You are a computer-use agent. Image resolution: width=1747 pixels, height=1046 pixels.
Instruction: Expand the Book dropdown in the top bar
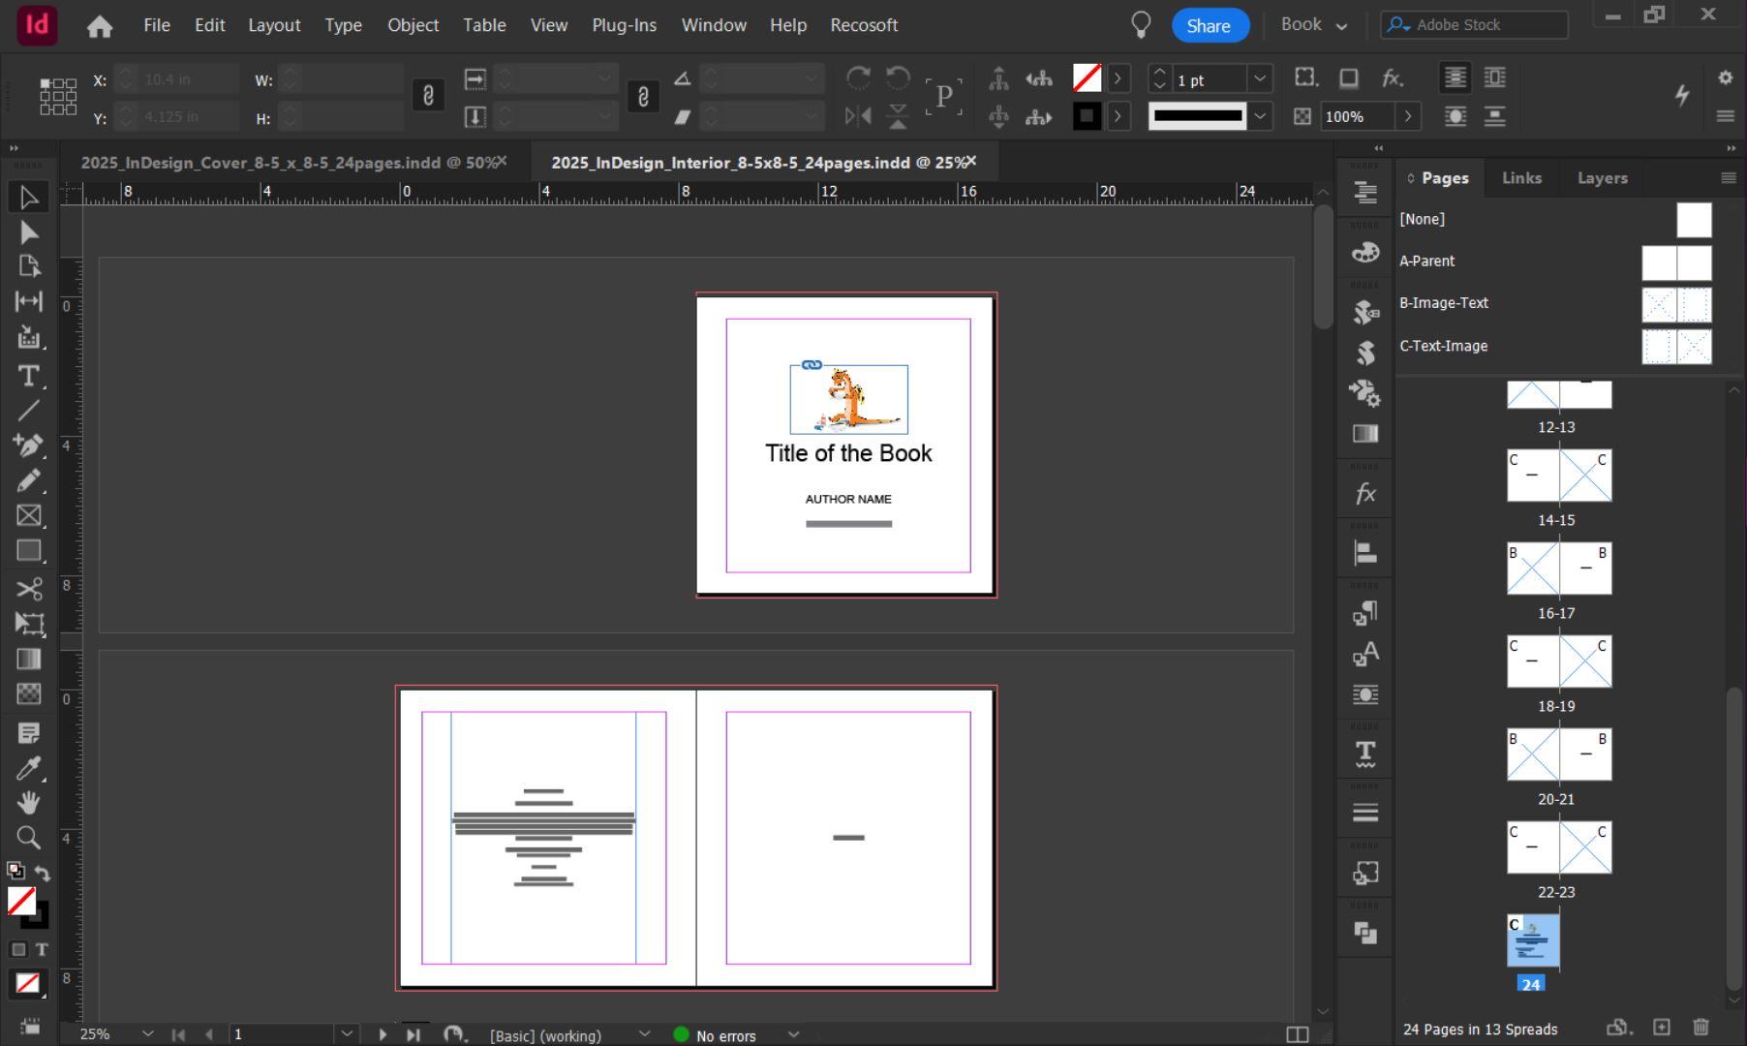pos(1341,25)
